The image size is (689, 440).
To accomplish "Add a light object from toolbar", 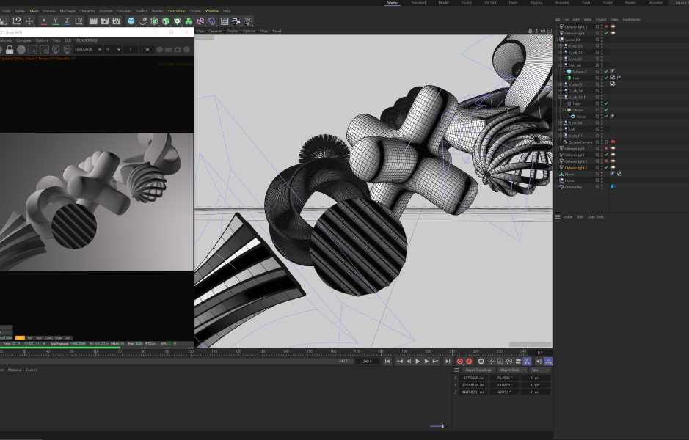I will tap(248, 21).
